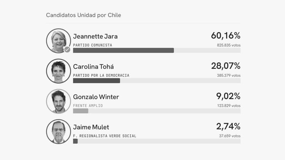Click the Partido Comunista party label

pos(92,45)
